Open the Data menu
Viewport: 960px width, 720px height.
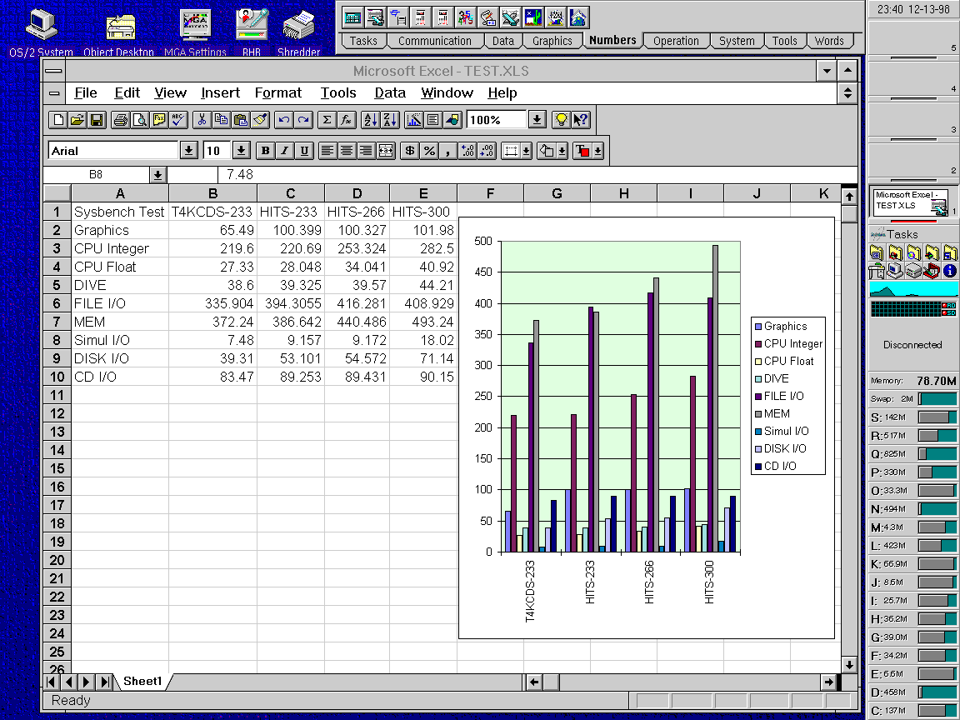390,93
